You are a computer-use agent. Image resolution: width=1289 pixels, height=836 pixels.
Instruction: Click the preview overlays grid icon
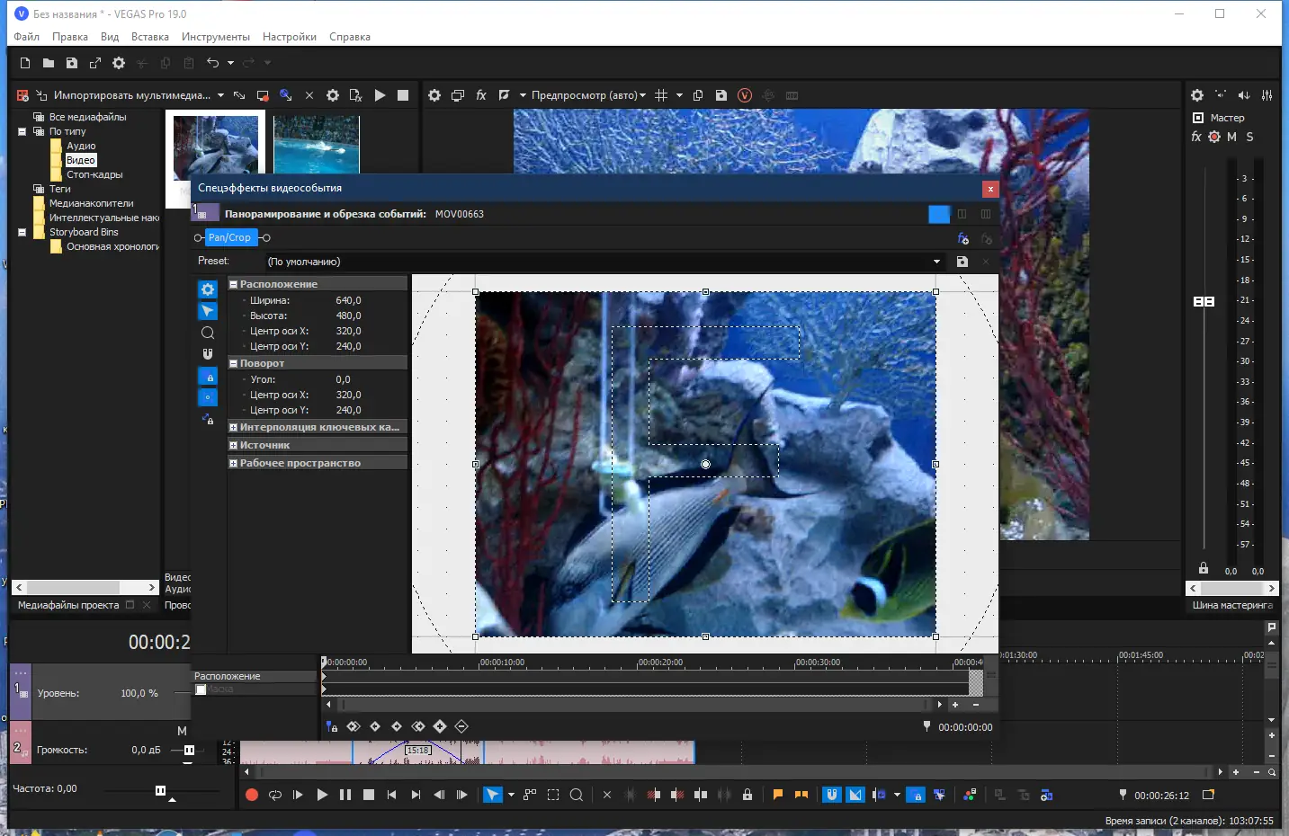point(661,95)
